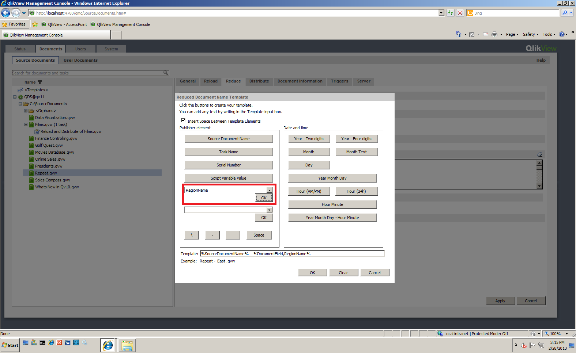Select Presidents.qvw in the document tree
The height and width of the screenshot is (353, 576).
(x=49, y=166)
